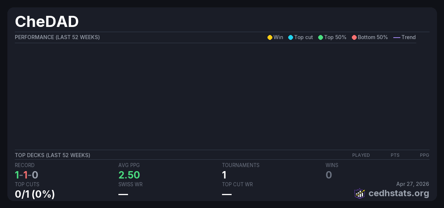This screenshot has height=208, width=444.
Task: Toggle the Trend legend label
Action: [x=408, y=37]
